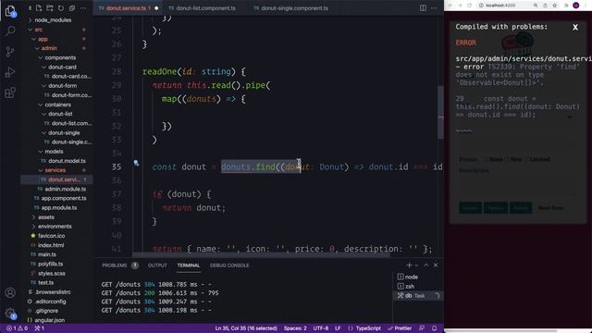Open the TERMINAL panel tab

pyautogui.click(x=189, y=265)
